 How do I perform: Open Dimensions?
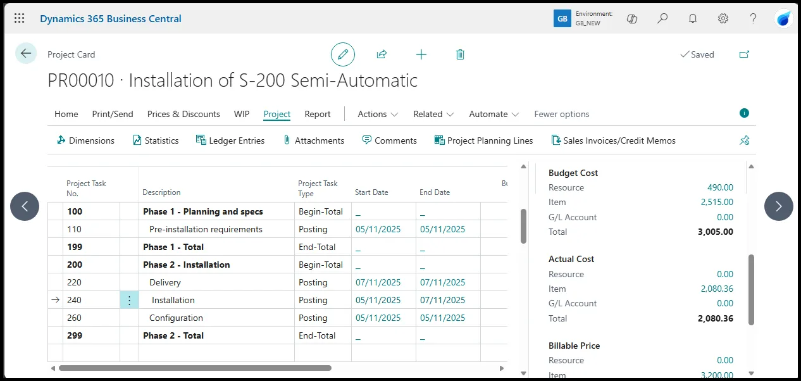[x=85, y=141]
